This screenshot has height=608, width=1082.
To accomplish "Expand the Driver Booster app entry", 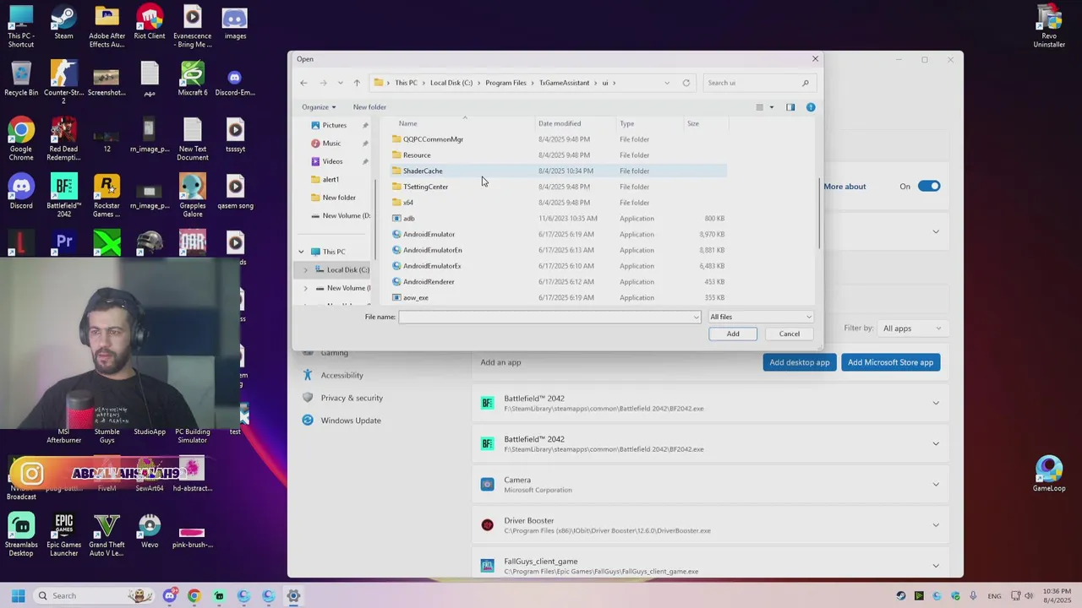I will point(936,524).
